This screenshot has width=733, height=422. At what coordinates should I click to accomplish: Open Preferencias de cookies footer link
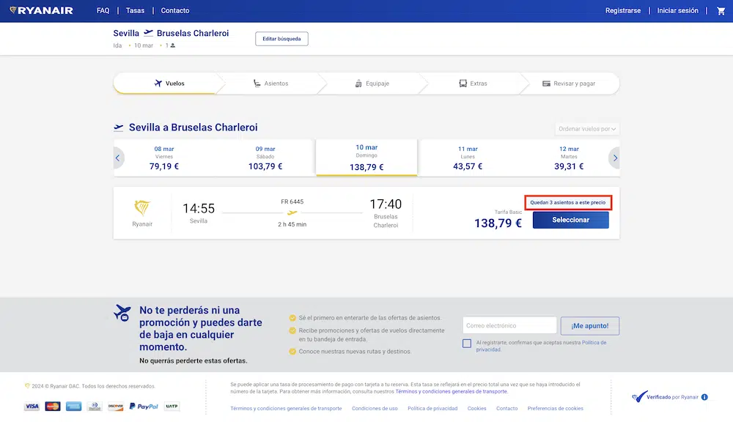tap(556, 409)
